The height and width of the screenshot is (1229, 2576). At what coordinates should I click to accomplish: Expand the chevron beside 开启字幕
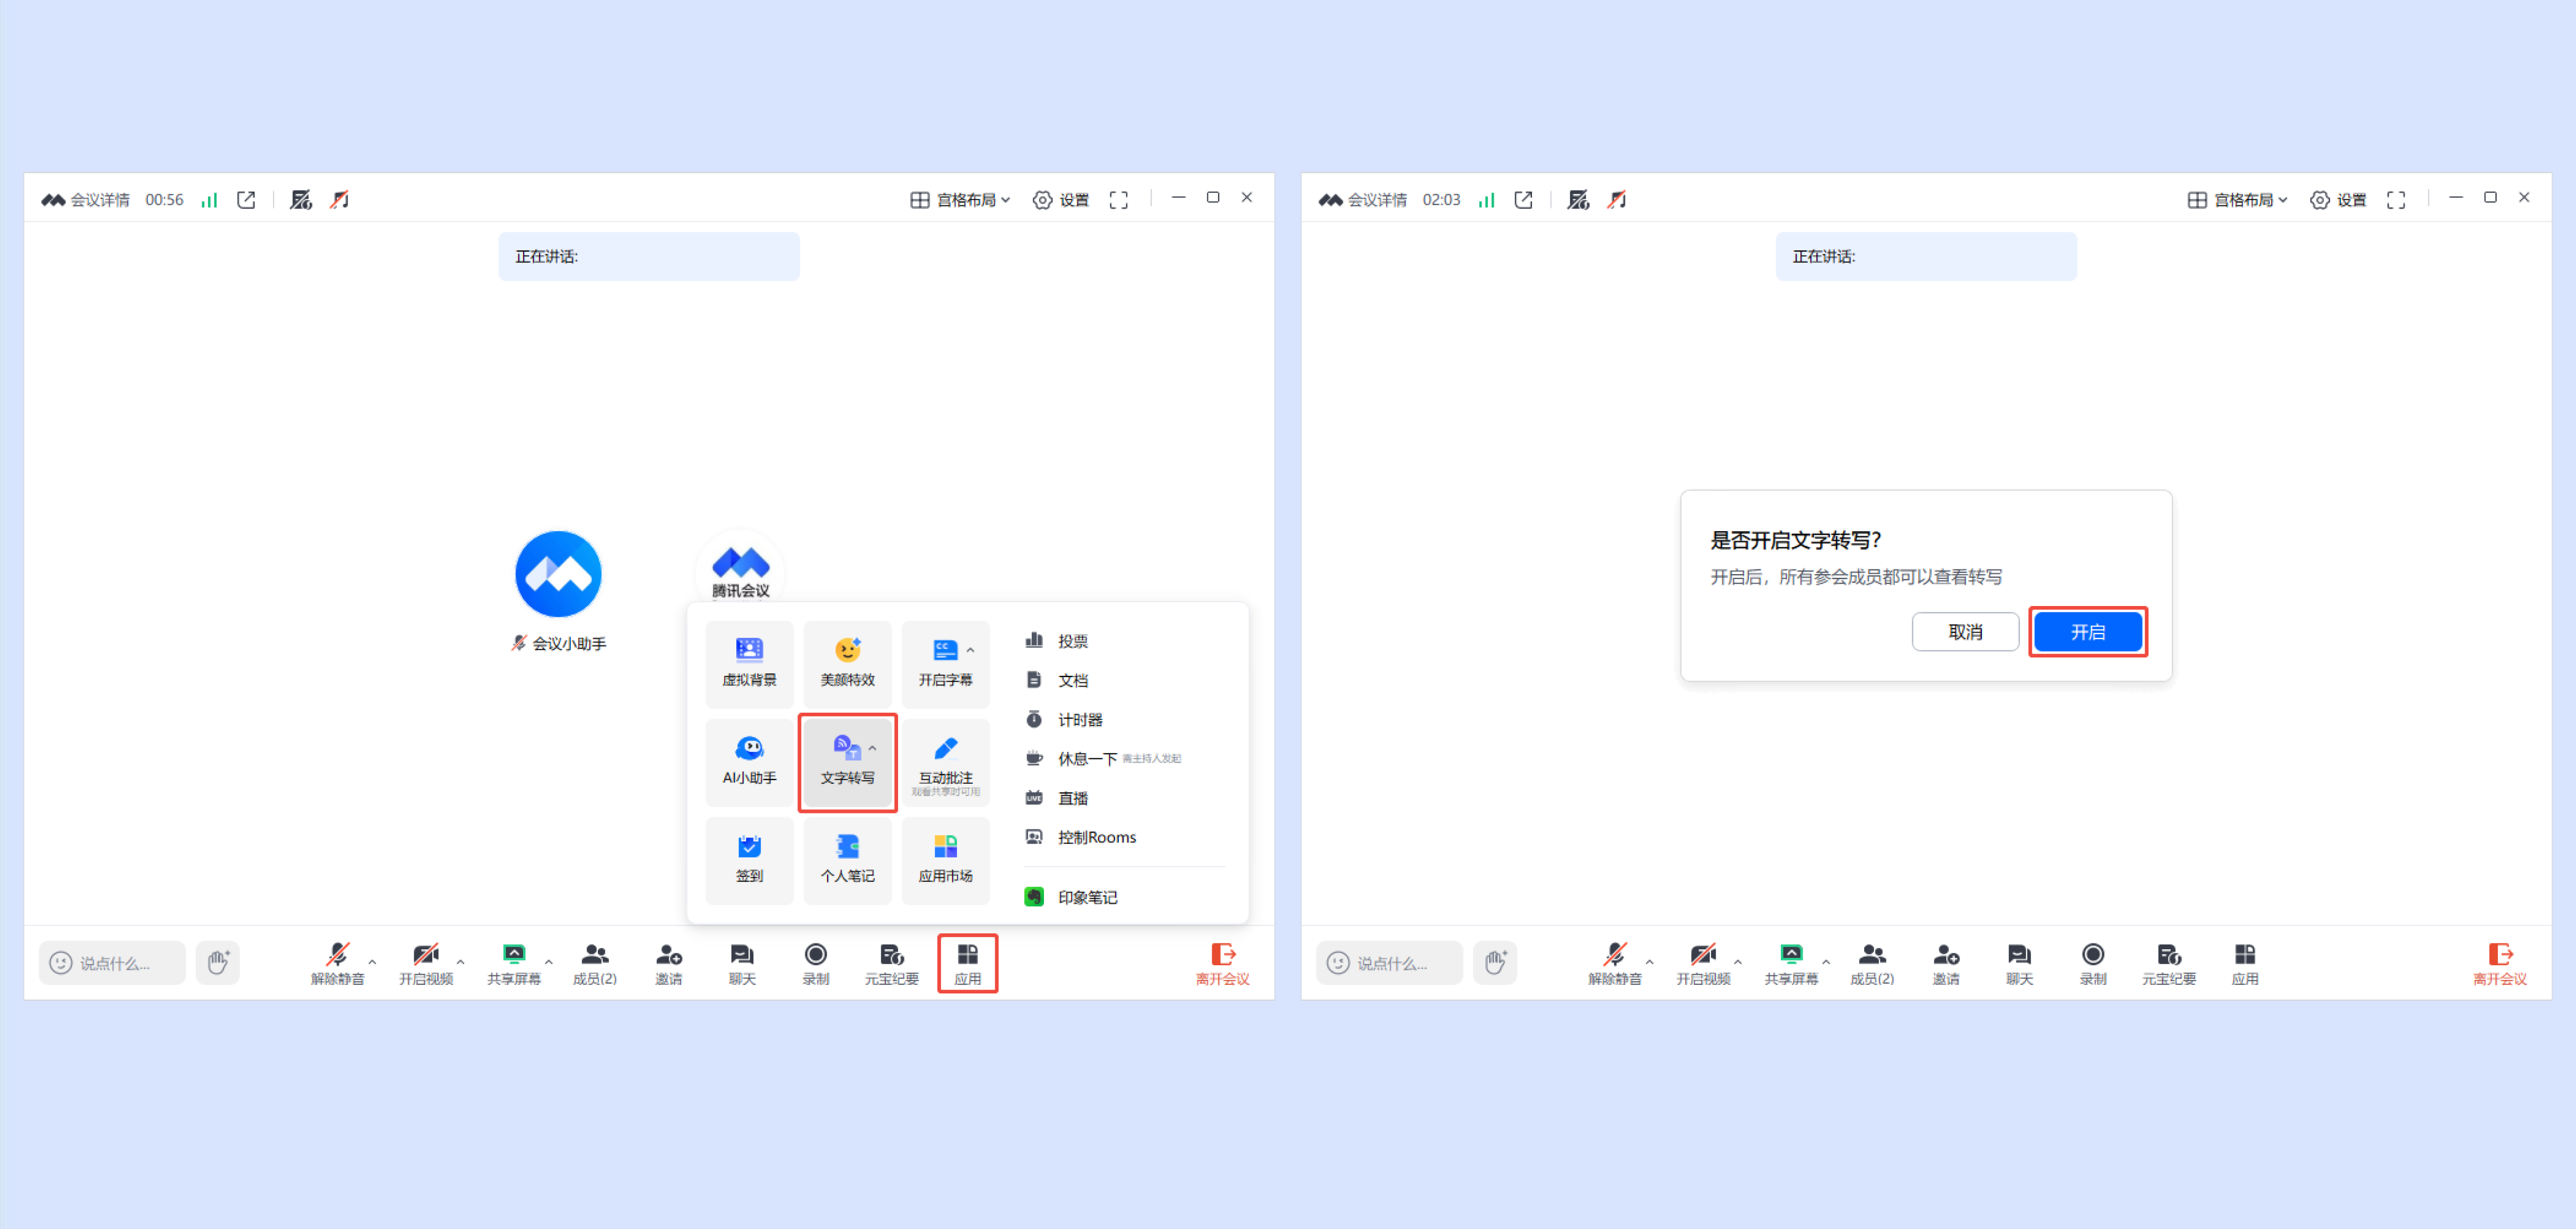970,650
